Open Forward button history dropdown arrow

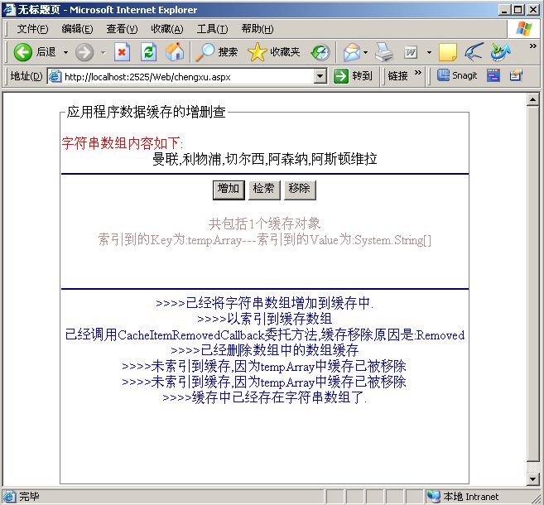(103, 53)
